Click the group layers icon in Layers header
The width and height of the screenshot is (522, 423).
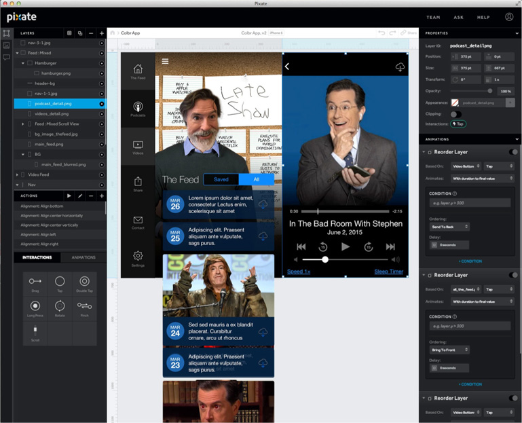pos(69,33)
